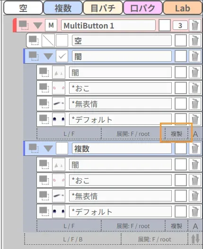Click the 複数 group name field
Viewport: 203px width, 249px height.
point(122,148)
